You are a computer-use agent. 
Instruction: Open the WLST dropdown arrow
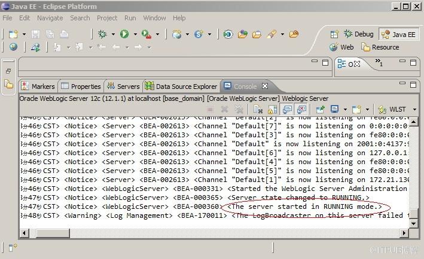click(x=415, y=109)
